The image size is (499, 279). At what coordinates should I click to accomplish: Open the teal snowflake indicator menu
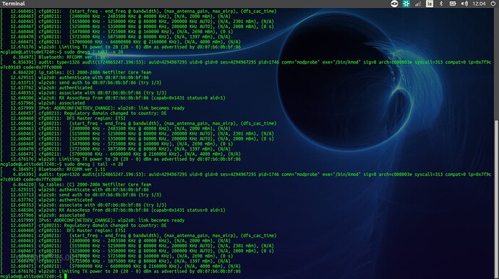(406, 4)
